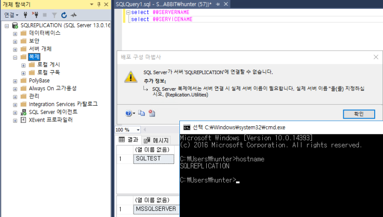Select the PolyBase tree item

[39, 80]
